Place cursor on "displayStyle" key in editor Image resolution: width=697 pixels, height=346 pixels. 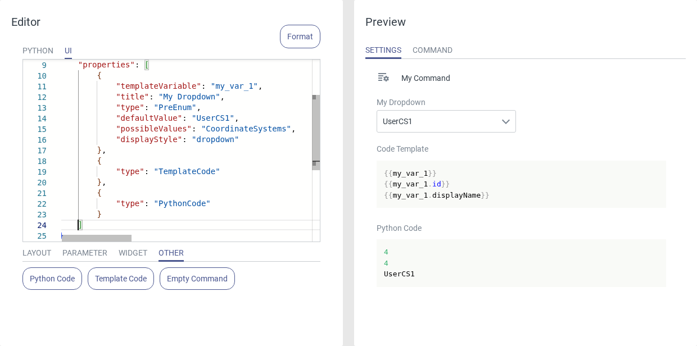(x=149, y=139)
